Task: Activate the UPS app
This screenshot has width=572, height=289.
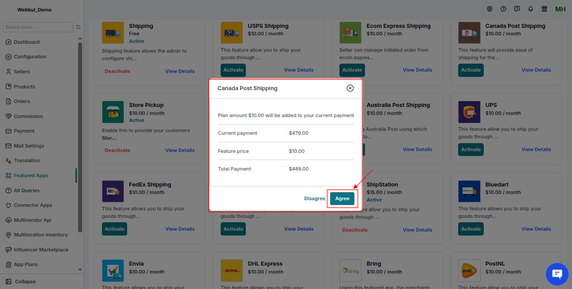Action: pyautogui.click(x=471, y=149)
